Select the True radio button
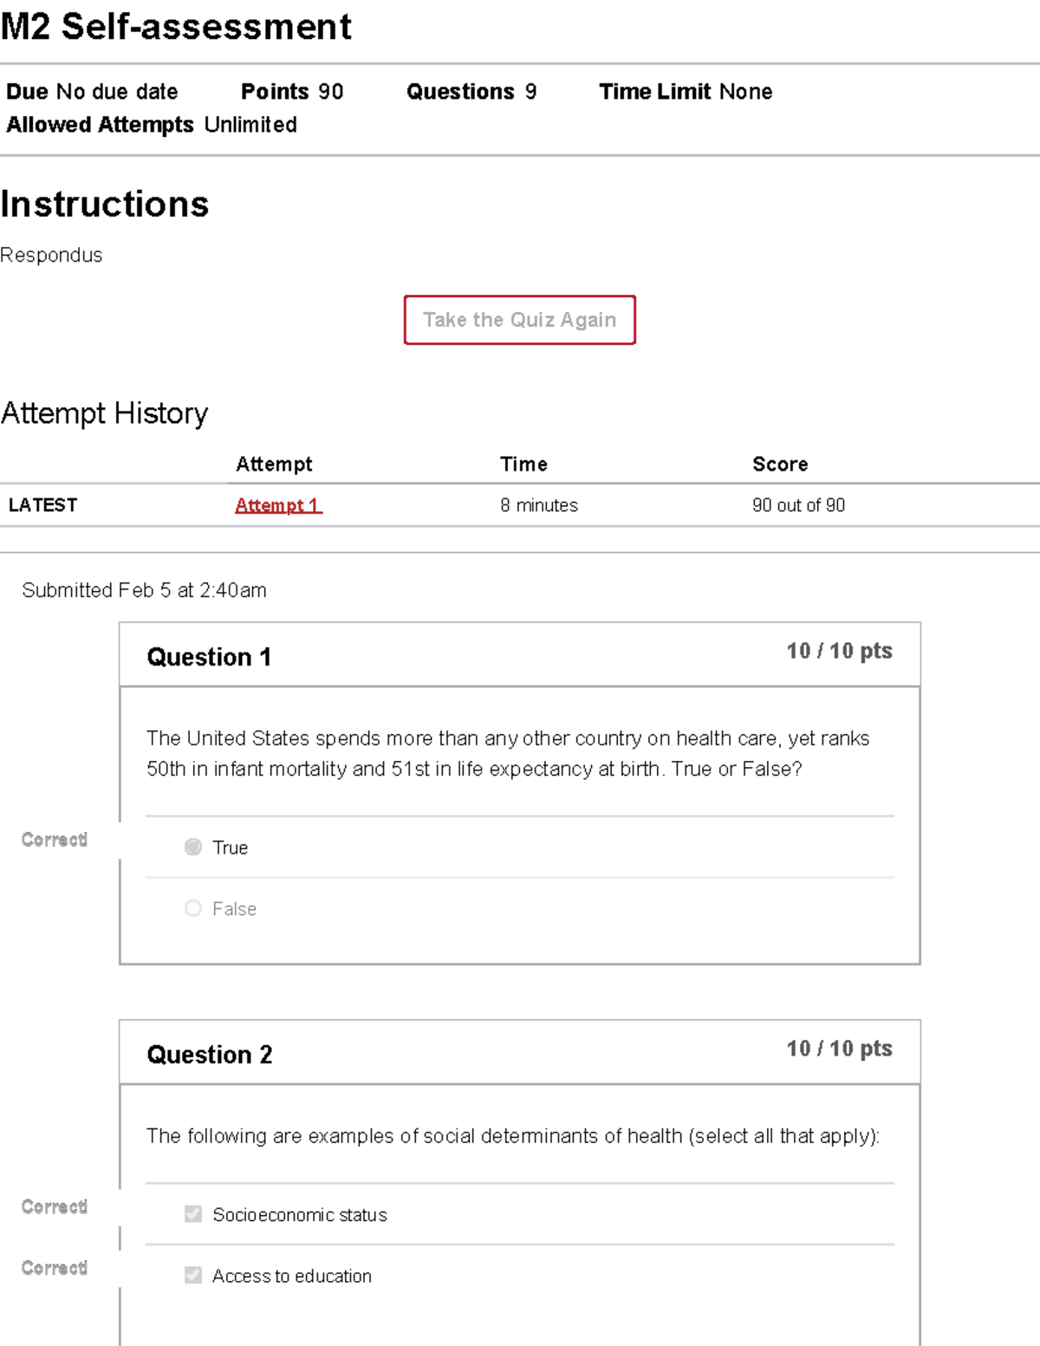 point(193,847)
